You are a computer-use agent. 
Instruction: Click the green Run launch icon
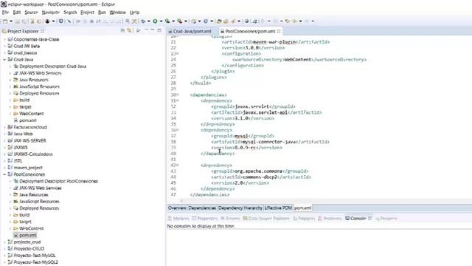point(155,21)
